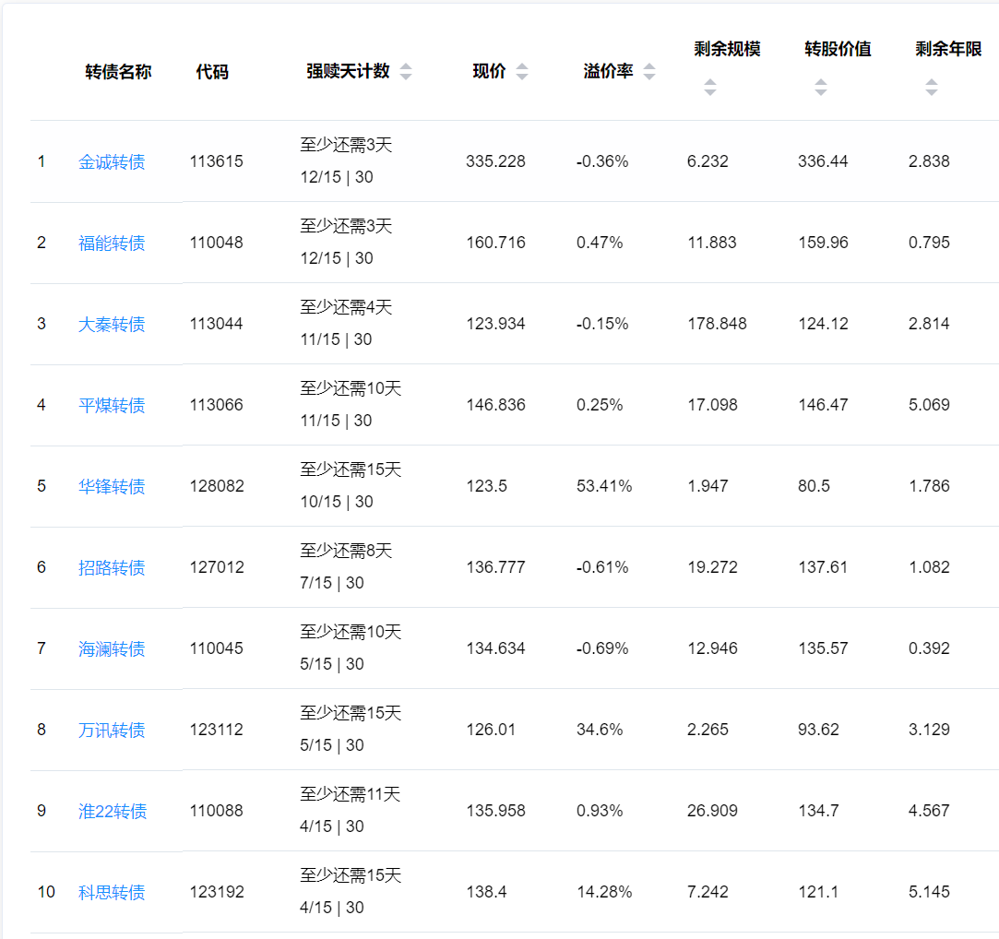
Task: Open 万讯转债 in row 8
Action: coord(112,731)
